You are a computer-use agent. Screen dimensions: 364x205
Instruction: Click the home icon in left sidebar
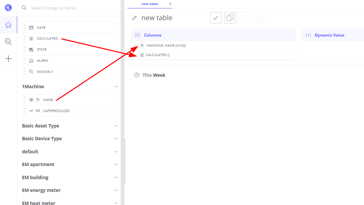[x=8, y=25]
